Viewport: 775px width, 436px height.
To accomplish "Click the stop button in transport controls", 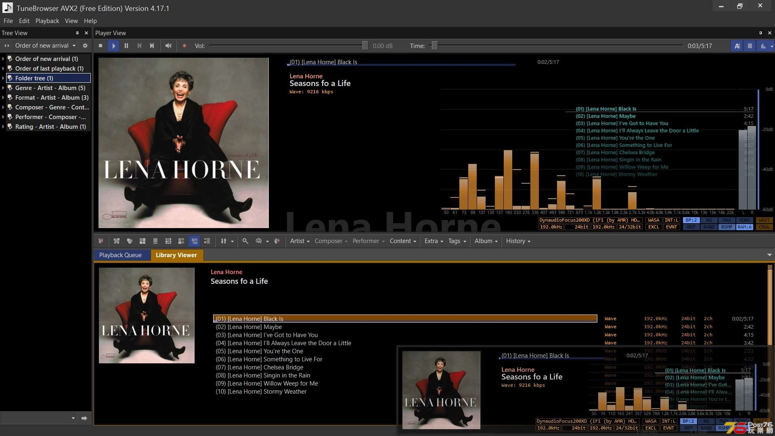I will tap(101, 46).
